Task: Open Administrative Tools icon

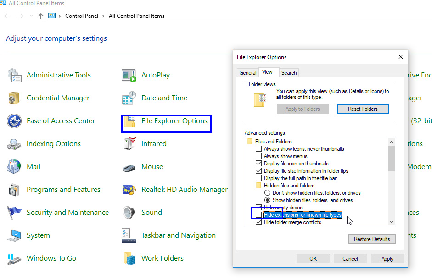Action: pyautogui.click(x=14, y=75)
